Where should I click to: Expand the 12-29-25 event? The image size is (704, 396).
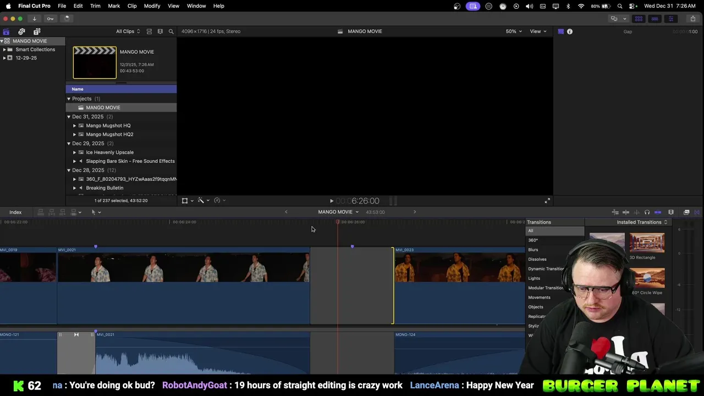pos(4,58)
